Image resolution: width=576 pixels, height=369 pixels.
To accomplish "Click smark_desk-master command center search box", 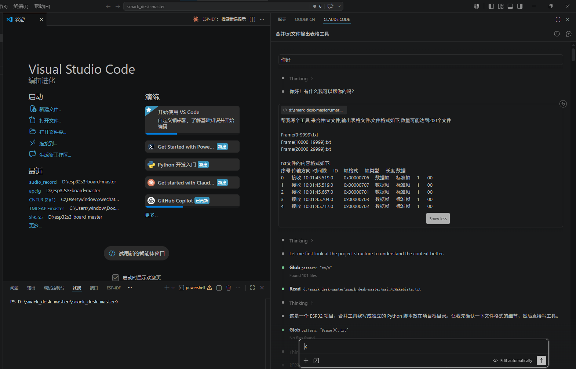I will [x=216, y=6].
